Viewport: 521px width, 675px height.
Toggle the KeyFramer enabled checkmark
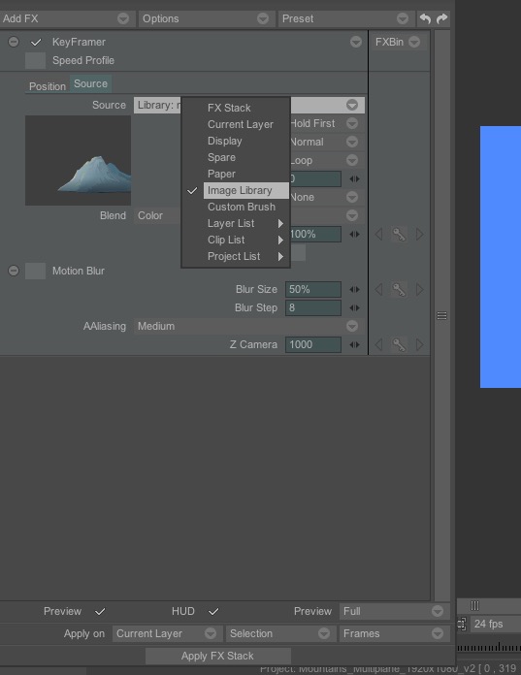coord(36,43)
